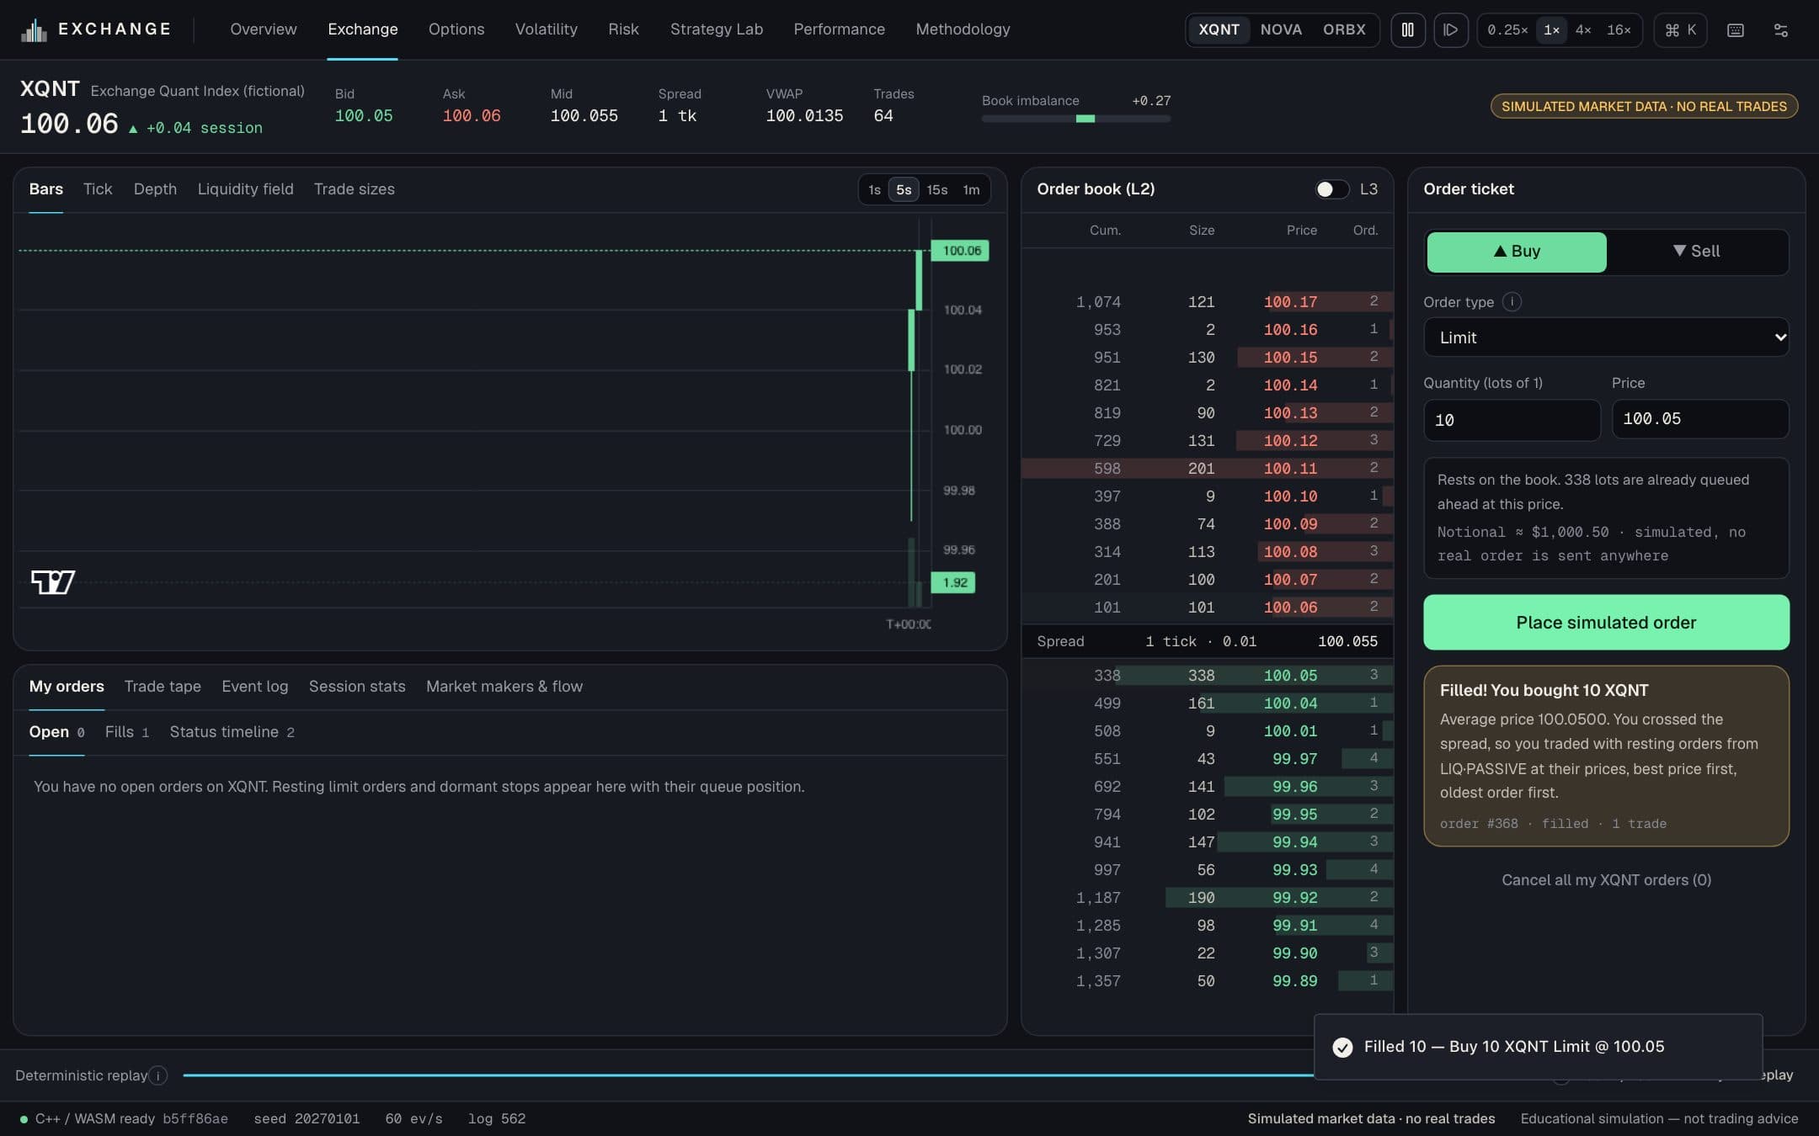Choose the 1s bar interval
Image resolution: width=1819 pixels, height=1136 pixels.
tap(874, 190)
